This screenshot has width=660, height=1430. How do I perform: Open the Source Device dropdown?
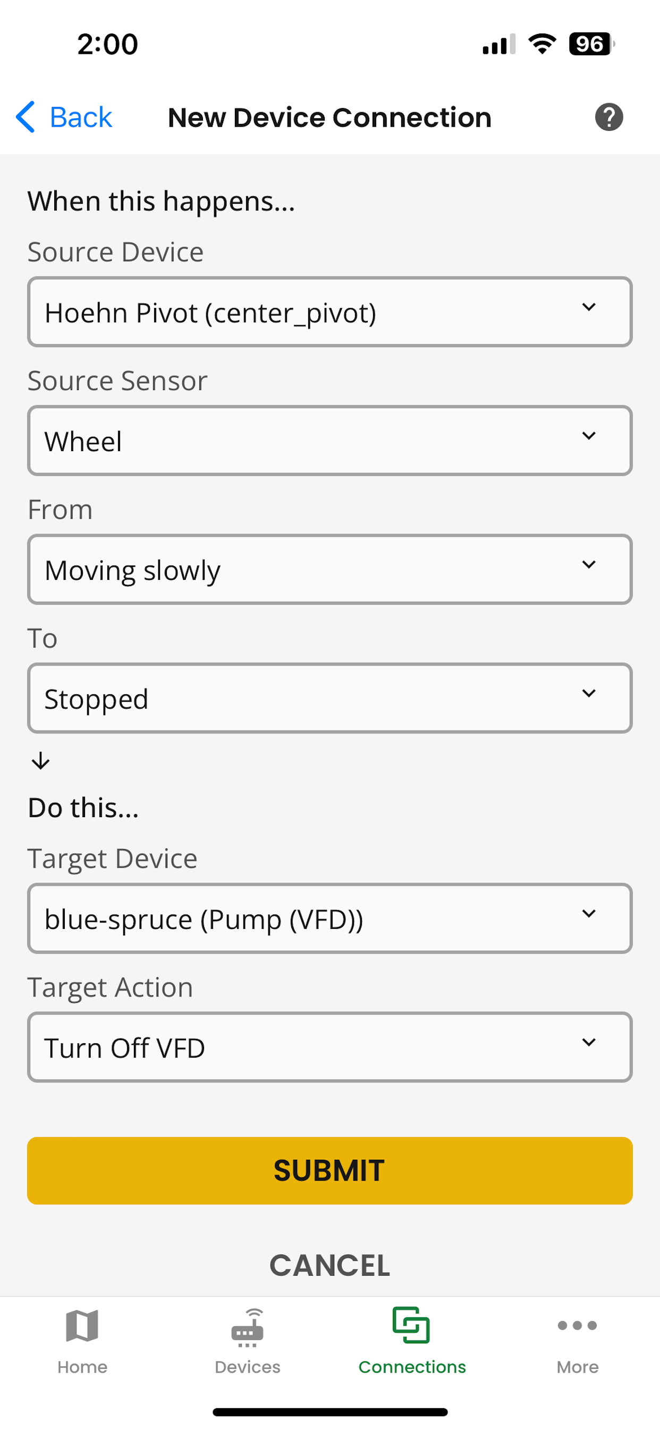tap(330, 312)
